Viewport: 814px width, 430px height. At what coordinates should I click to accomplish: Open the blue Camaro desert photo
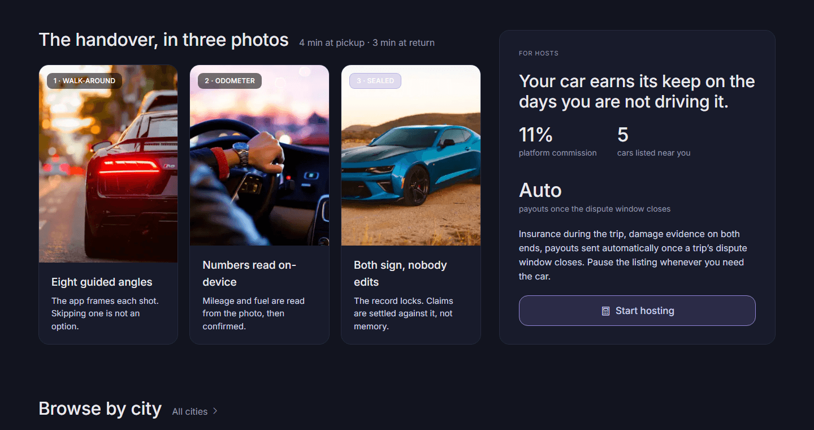tap(411, 155)
